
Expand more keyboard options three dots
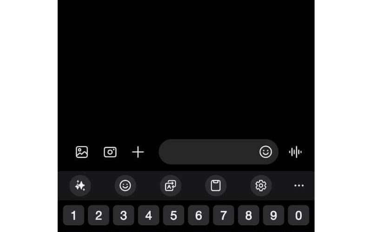[x=299, y=186]
